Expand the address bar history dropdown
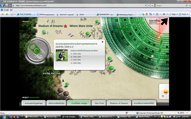 click(x=145, y=5)
